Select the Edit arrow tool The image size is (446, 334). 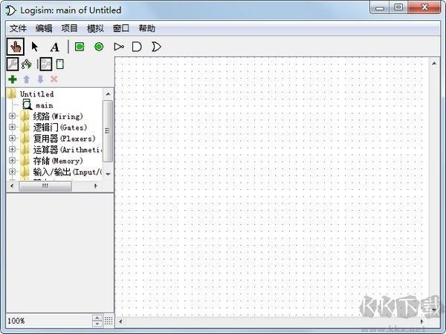tap(35, 47)
